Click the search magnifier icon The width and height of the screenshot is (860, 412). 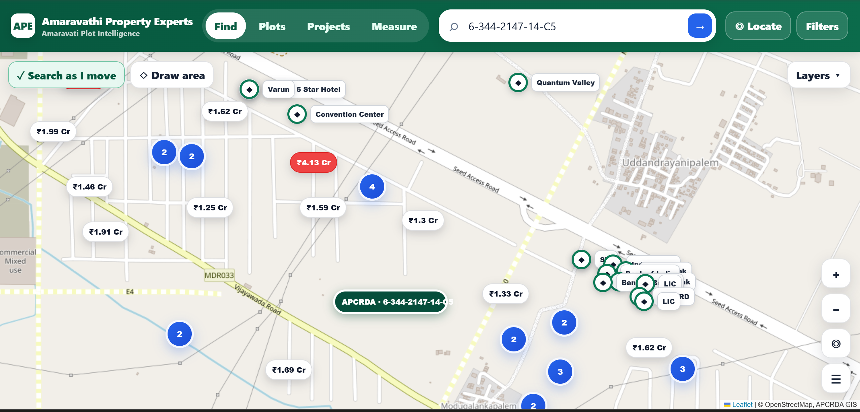[454, 26]
